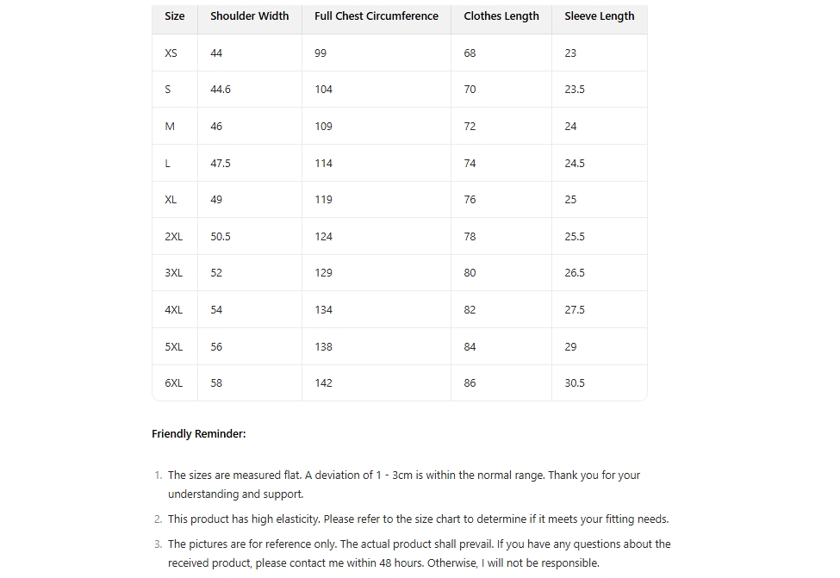Select the XL size row label
Screen dimensions: 840x578
tap(171, 200)
